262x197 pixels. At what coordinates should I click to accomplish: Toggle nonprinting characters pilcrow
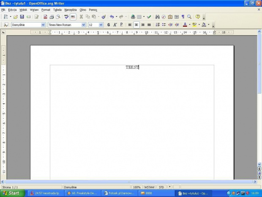[x=183, y=17]
